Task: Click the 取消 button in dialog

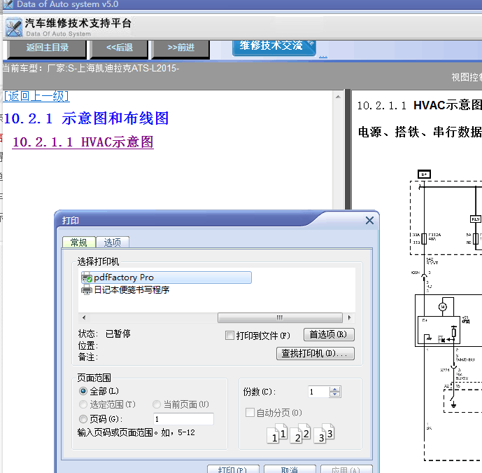Action: [290, 469]
